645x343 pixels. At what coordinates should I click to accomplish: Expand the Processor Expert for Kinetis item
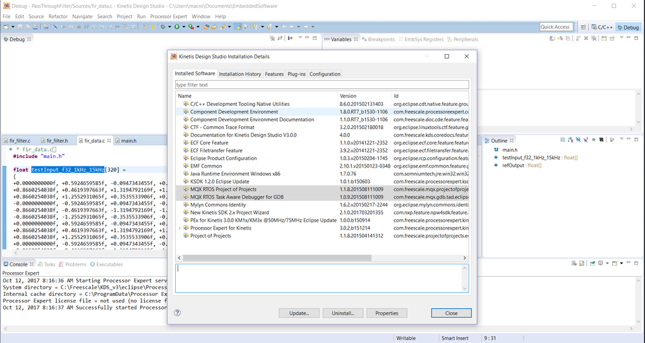pyautogui.click(x=180, y=228)
